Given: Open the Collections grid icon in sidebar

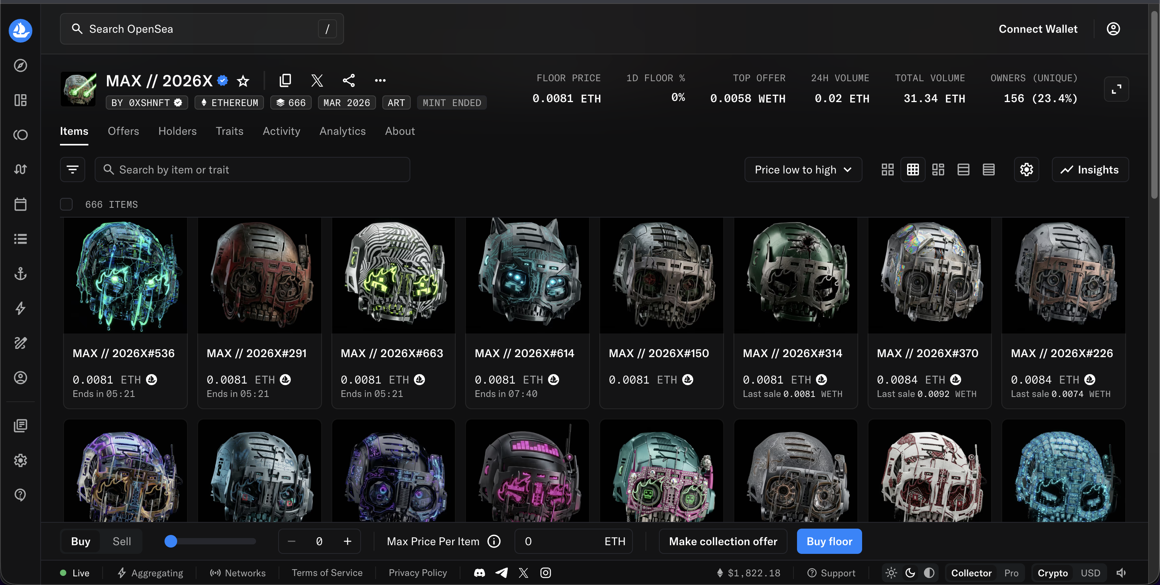Looking at the screenshot, I should [x=20, y=100].
